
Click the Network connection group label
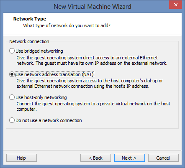(x=29, y=41)
